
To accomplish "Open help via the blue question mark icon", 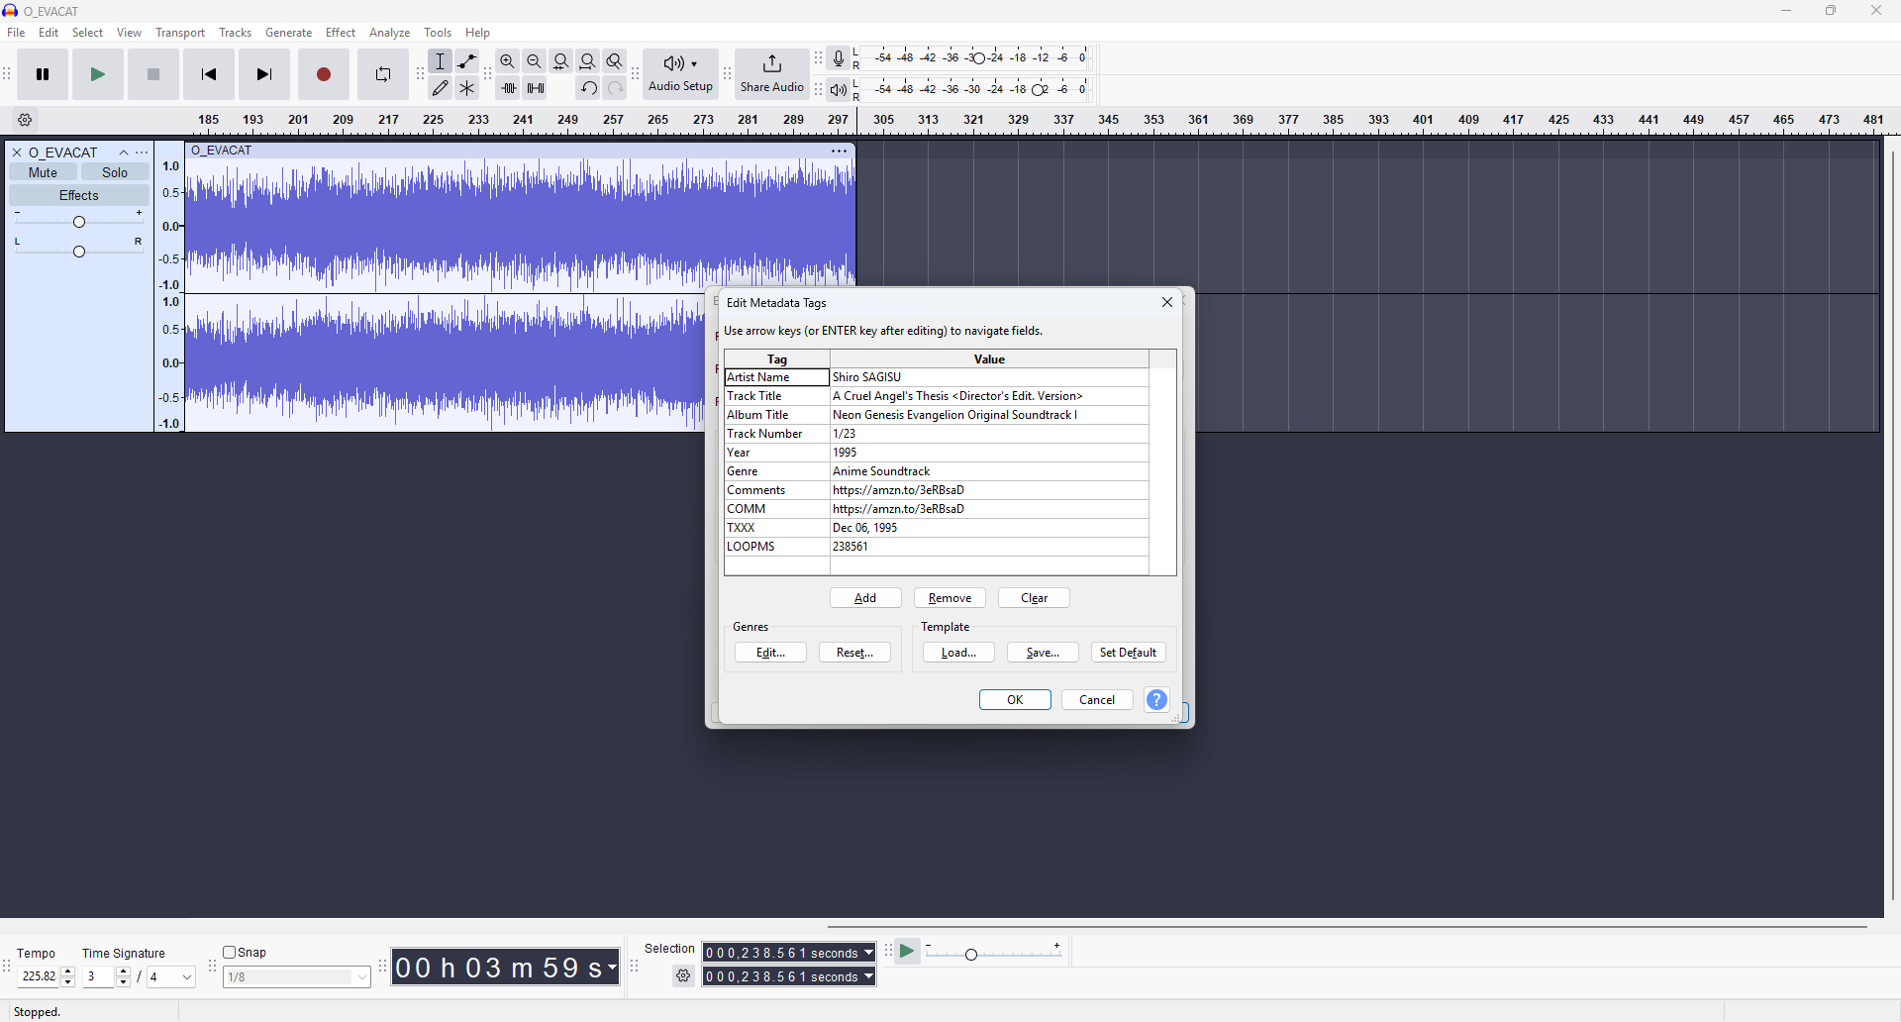I will point(1157,700).
